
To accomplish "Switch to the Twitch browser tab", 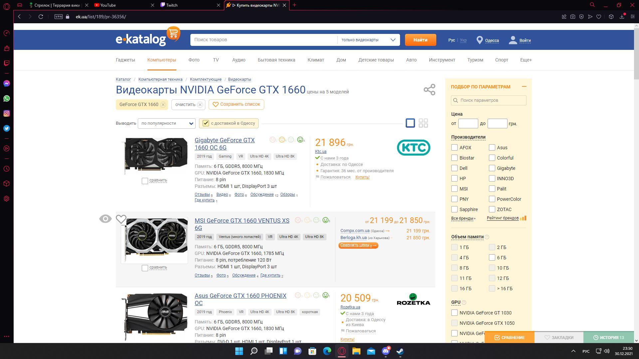I will (190, 5).
